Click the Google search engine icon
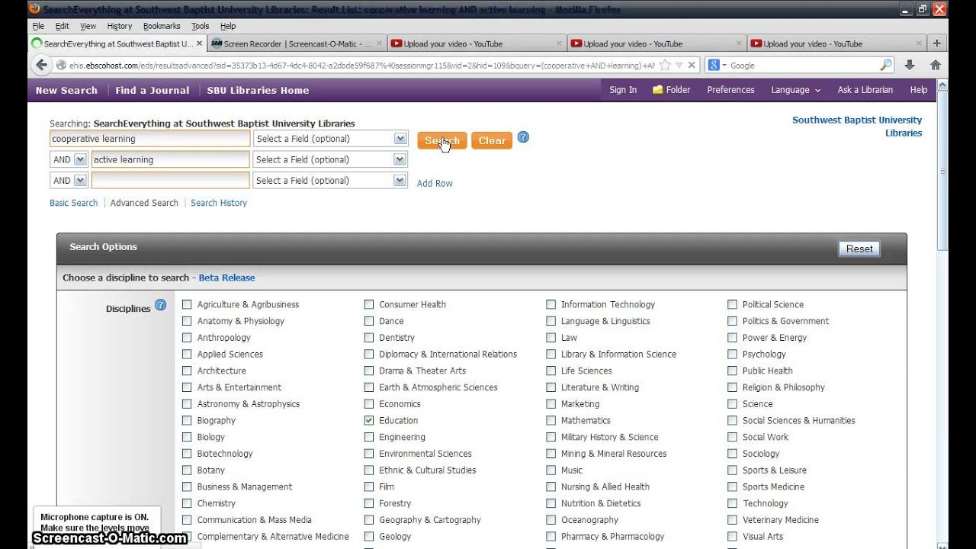Viewport: 976px width, 549px height. pyautogui.click(x=714, y=66)
